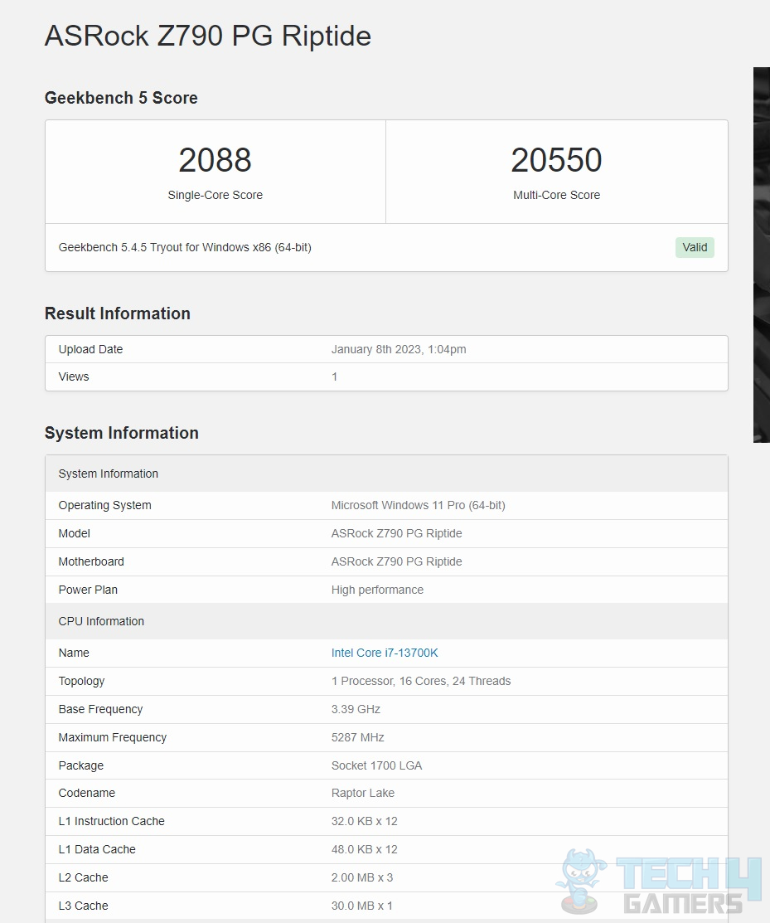Viewport: 770px width, 923px height.
Task: Select the ASRock Z790 PG Riptide page title
Action: click(208, 36)
